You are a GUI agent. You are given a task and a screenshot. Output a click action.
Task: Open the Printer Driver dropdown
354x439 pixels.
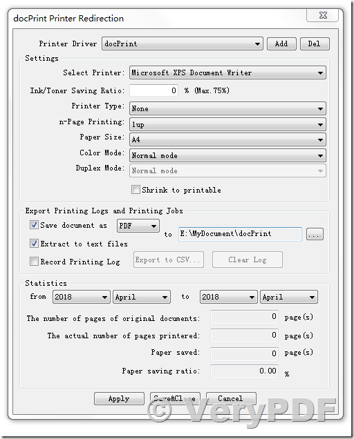tap(183, 43)
